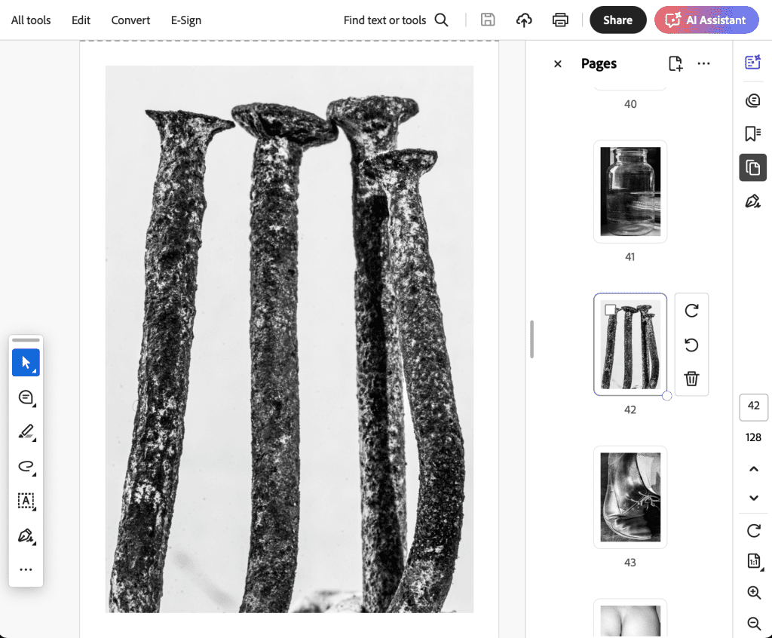772x638 pixels.
Task: Toggle the page thumbnails panel icon
Action: click(x=753, y=167)
